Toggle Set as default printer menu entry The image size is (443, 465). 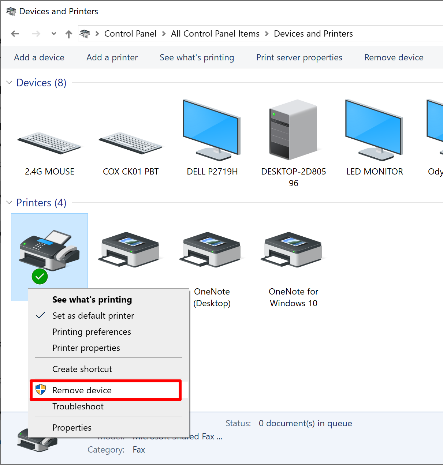pos(109,316)
